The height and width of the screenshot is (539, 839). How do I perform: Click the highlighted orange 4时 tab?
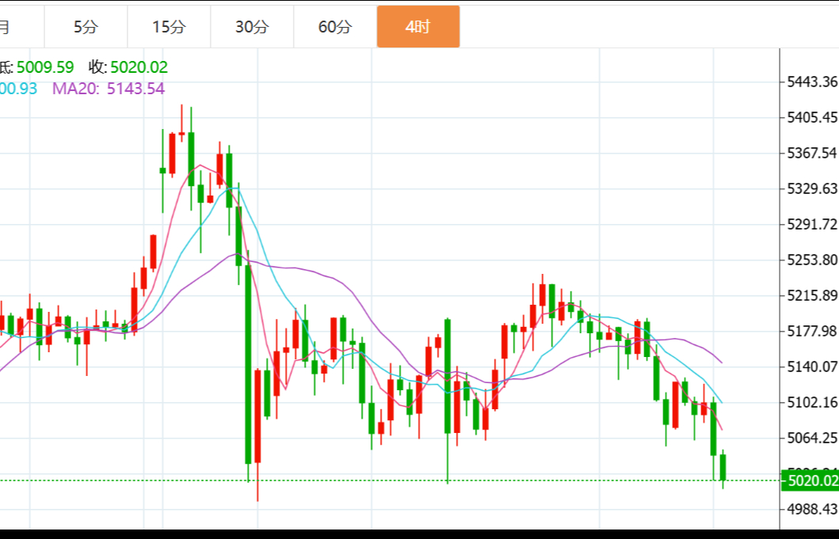coord(418,27)
